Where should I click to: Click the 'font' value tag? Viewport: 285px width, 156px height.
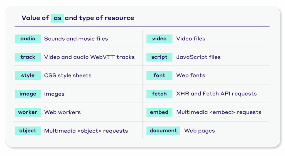[x=159, y=75]
